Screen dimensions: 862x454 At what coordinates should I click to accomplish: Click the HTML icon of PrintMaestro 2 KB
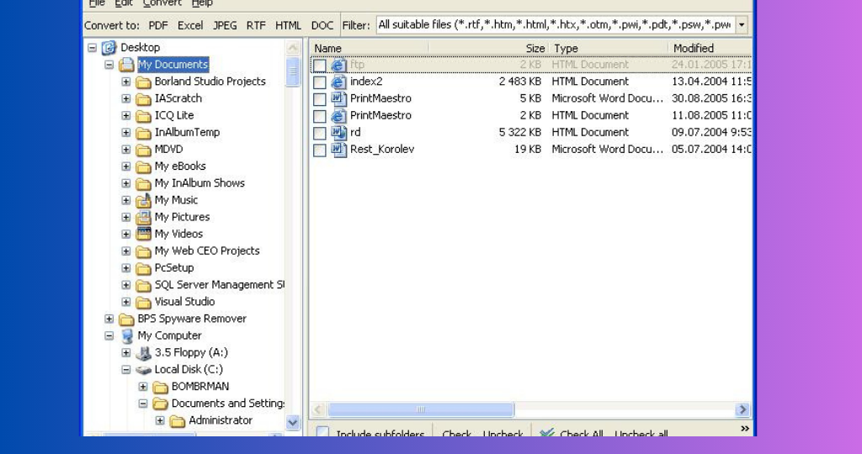tap(338, 116)
